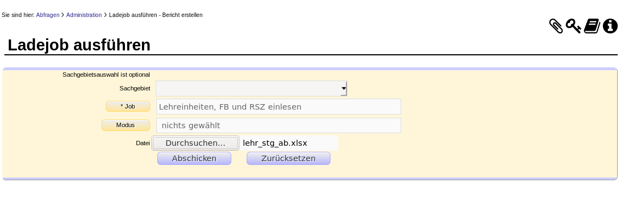Click the selected file name lehr_stg_ab.xlsx

pos(275,143)
